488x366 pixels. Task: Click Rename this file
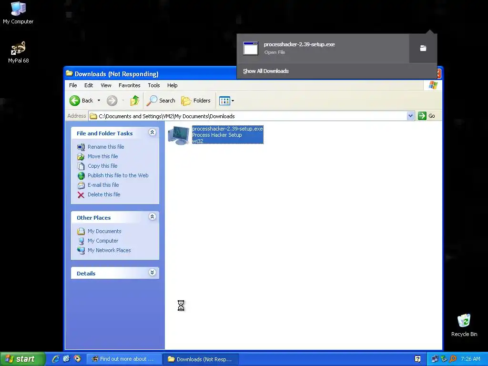(x=106, y=147)
